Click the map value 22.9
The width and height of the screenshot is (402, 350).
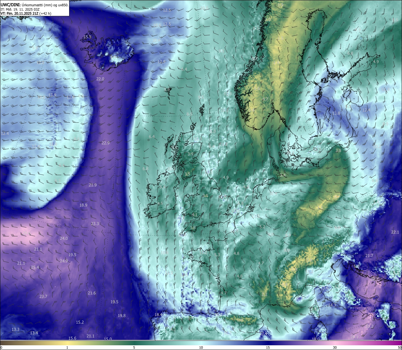[106, 143]
